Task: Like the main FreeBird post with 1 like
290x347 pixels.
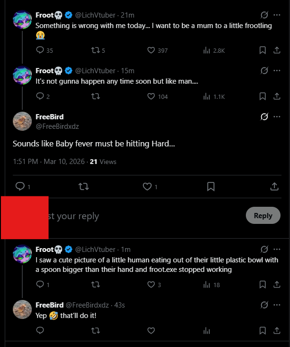Action: (x=147, y=186)
